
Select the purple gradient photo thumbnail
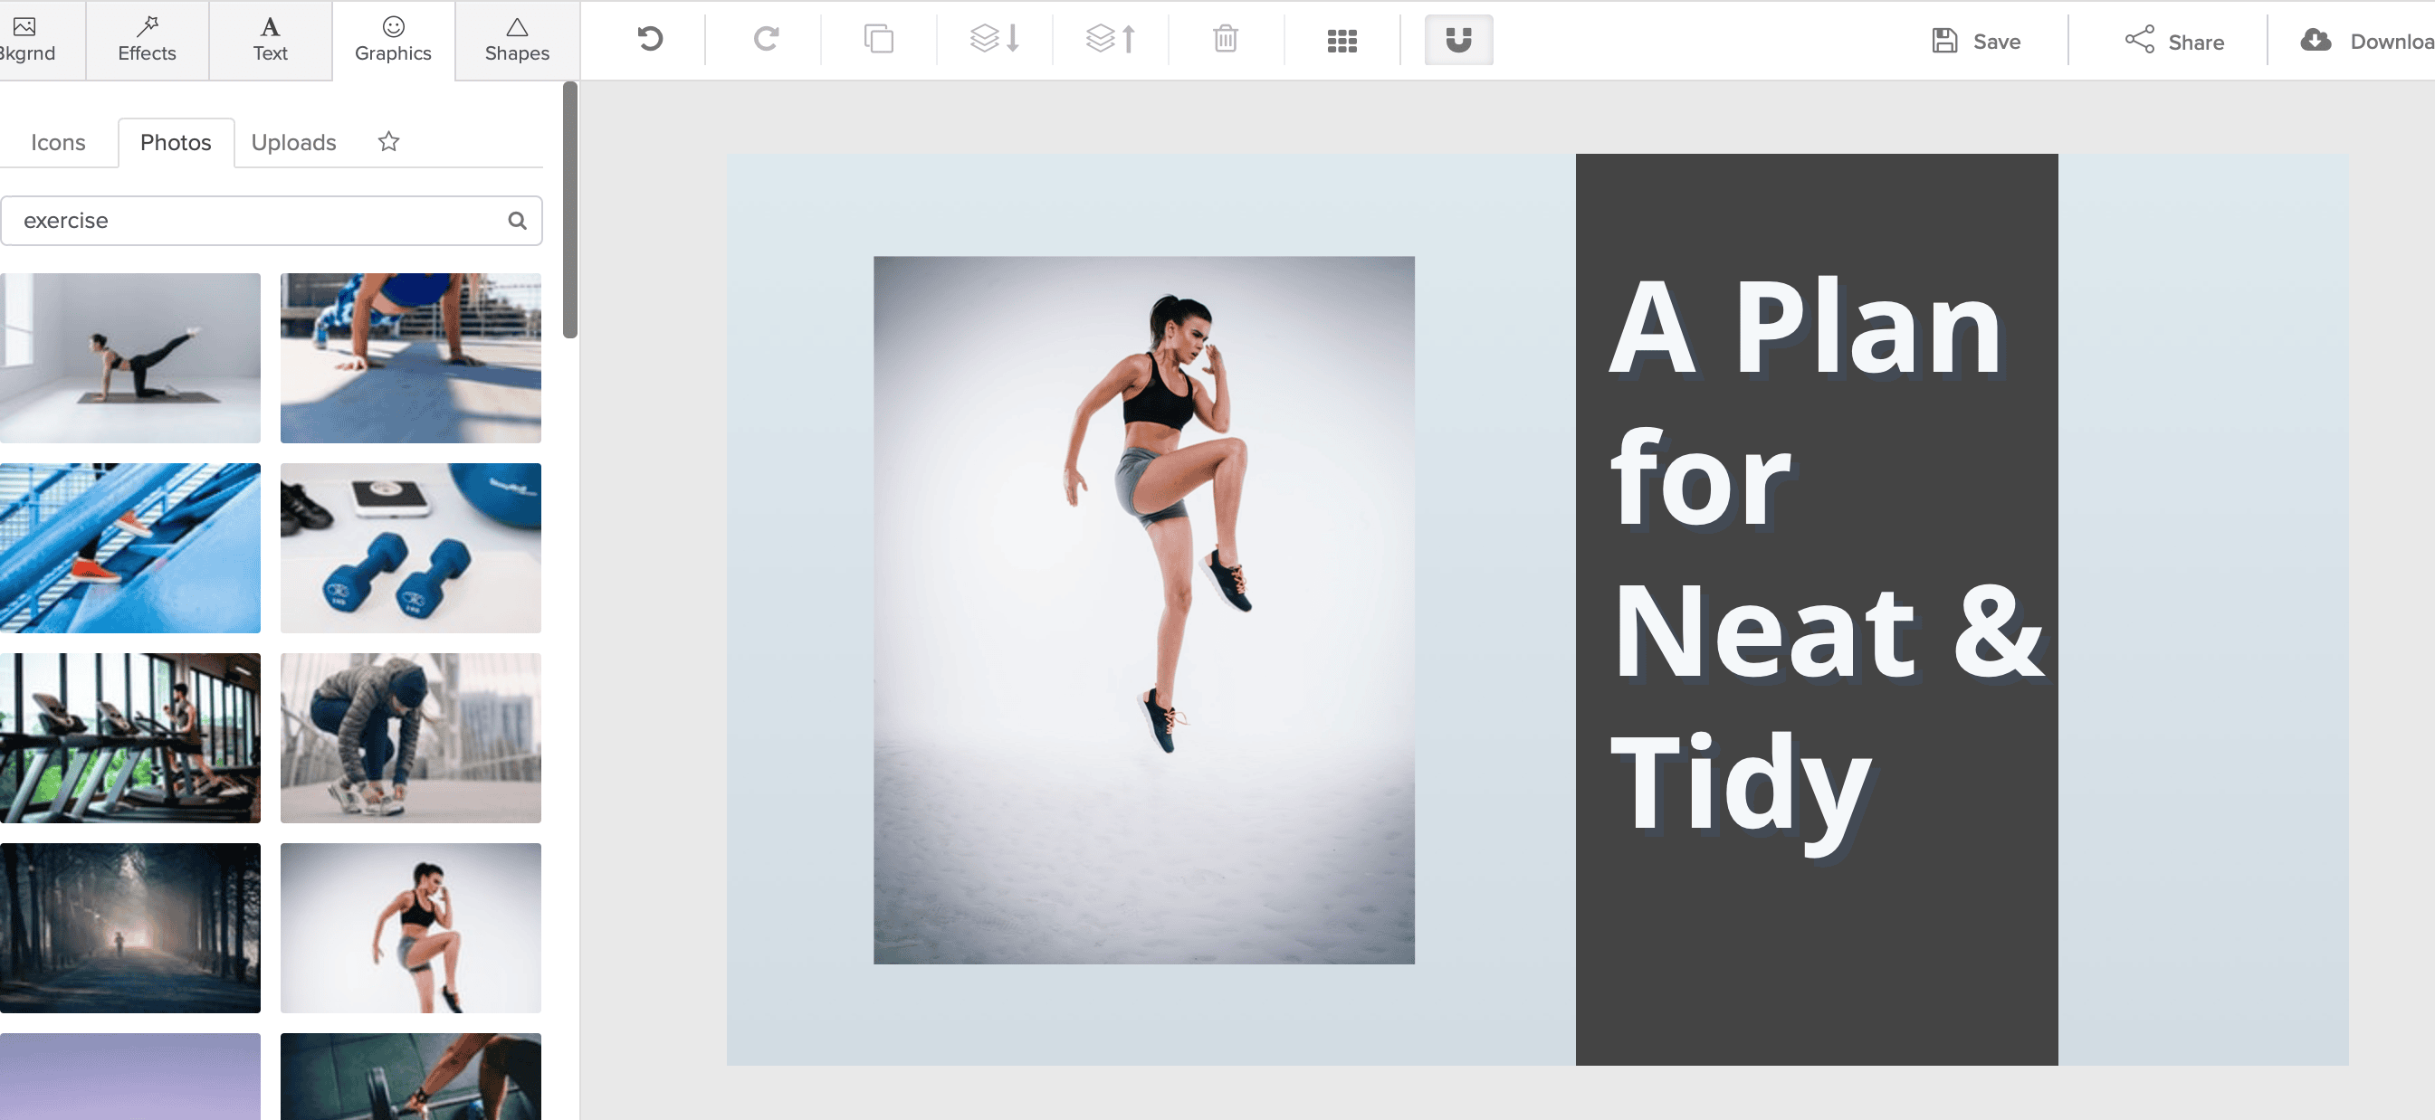click(129, 1077)
